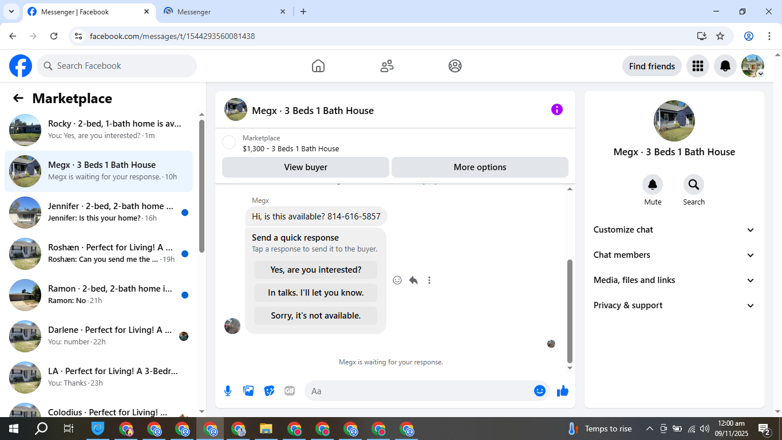Open Windows taskbar search
This screenshot has width=782, height=440.
(41, 429)
